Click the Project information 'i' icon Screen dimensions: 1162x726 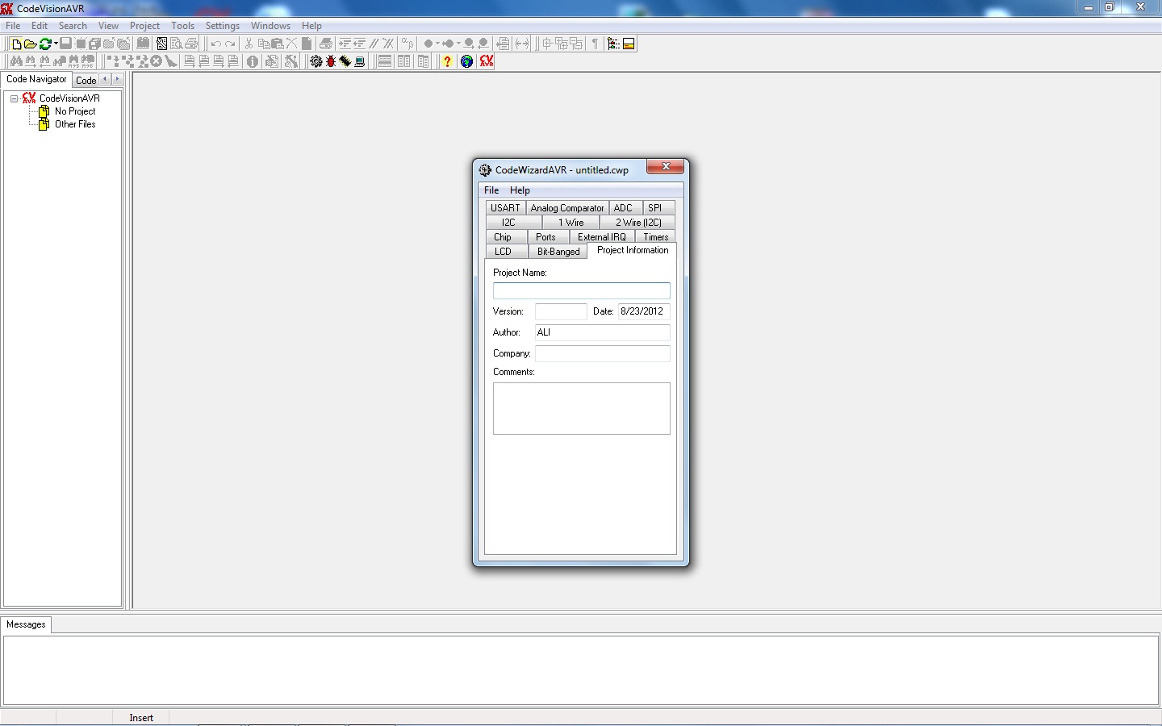click(252, 61)
